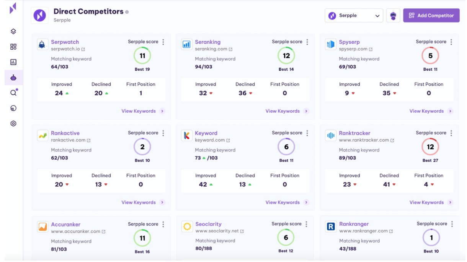The height and width of the screenshot is (262, 467).
Task: Open the Seoclarity competitor name link
Action: click(x=209, y=224)
